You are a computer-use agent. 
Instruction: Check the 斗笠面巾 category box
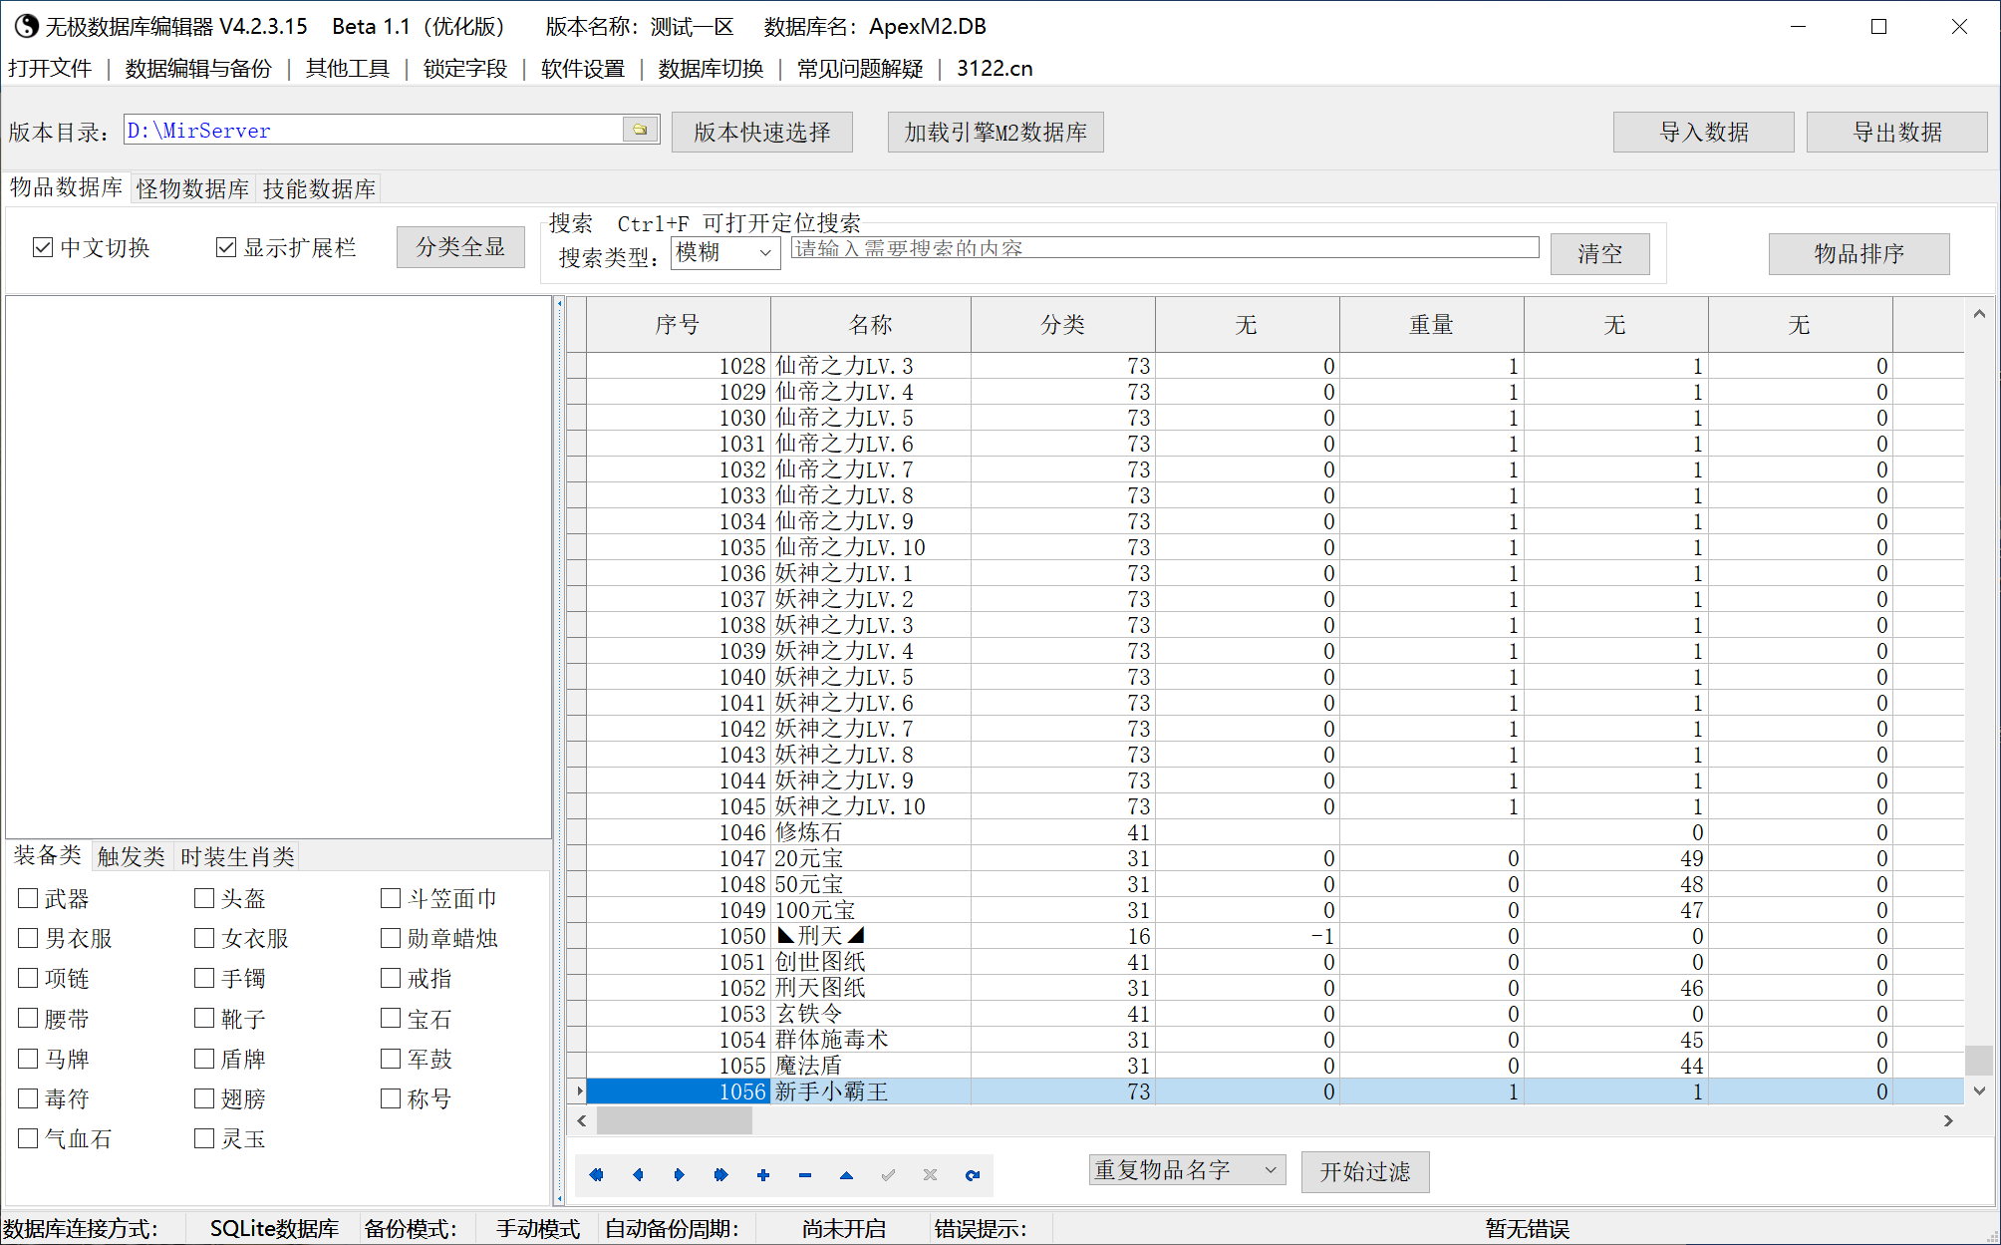click(x=391, y=898)
